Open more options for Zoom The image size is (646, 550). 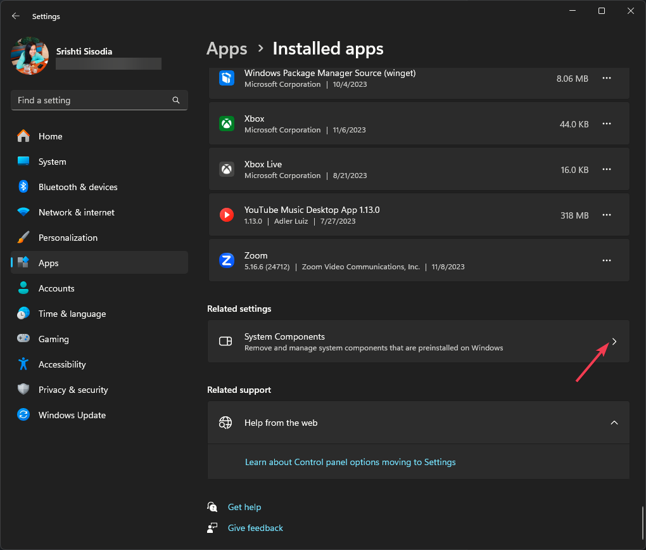coord(607,260)
